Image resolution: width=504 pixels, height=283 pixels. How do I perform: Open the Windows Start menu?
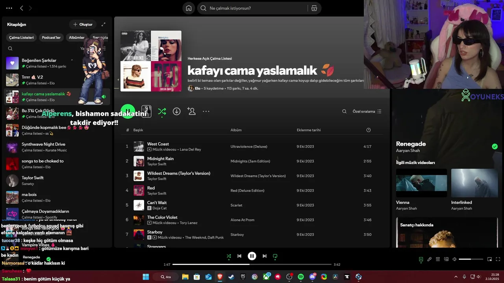[x=146, y=277]
